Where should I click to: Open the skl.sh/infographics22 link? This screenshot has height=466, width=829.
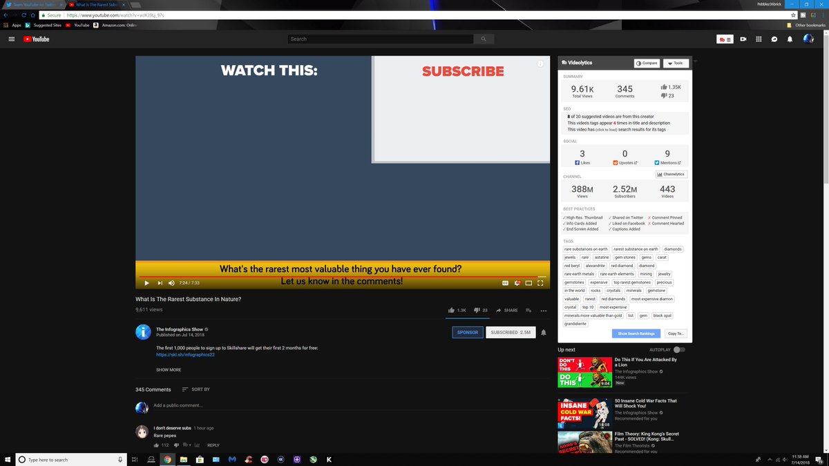pyautogui.click(x=185, y=354)
